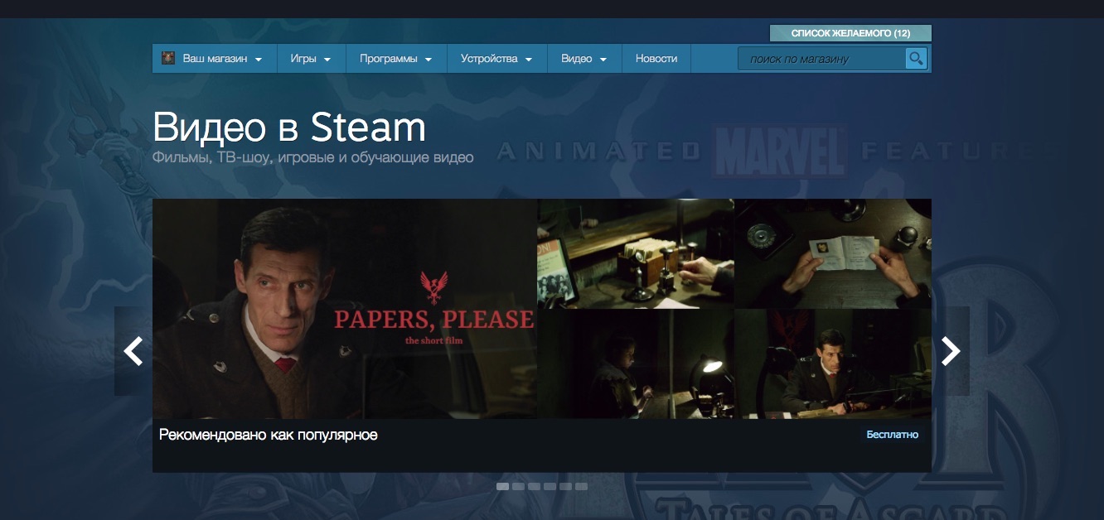The image size is (1104, 520).
Task: Click the Бесплатно price label
Action: (x=893, y=435)
